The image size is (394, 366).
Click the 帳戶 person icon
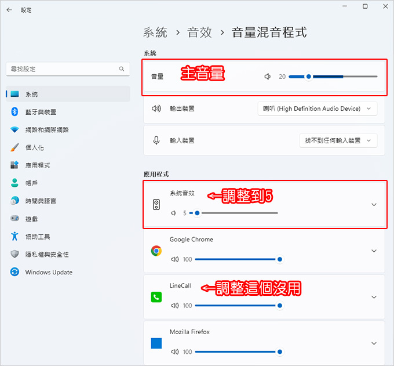pos(14,183)
